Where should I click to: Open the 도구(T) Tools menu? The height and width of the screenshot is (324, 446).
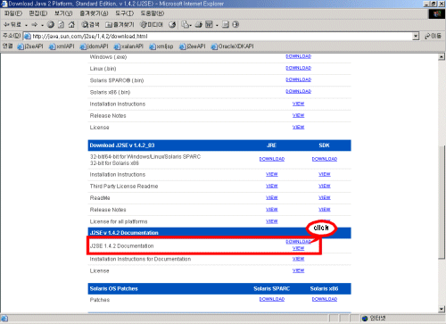click(x=125, y=13)
